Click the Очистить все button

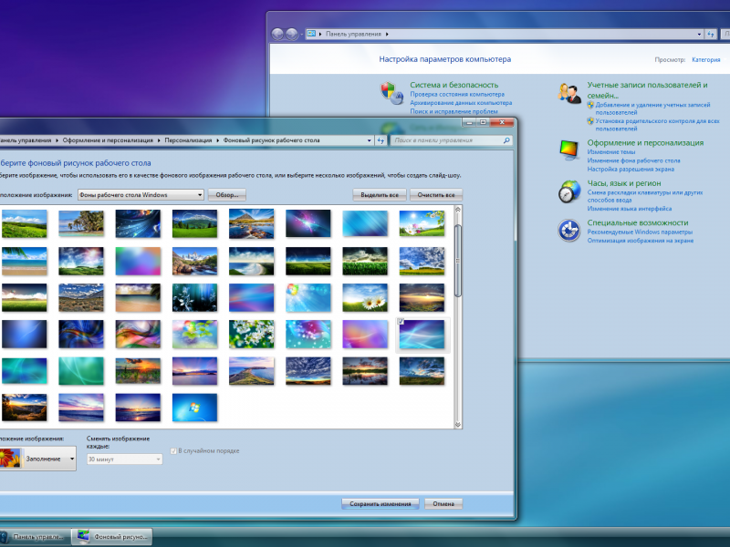[436, 195]
